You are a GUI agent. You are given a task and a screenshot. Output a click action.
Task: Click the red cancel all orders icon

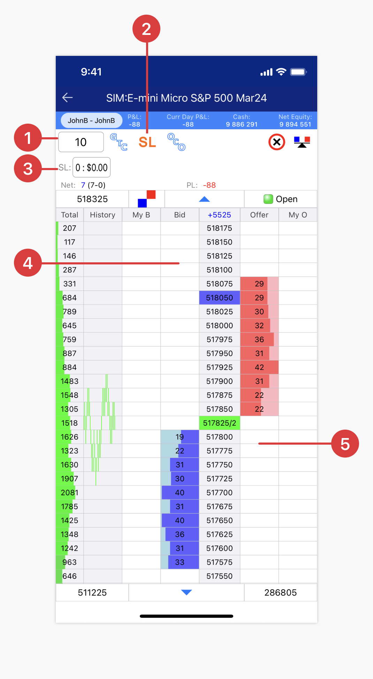tap(277, 142)
